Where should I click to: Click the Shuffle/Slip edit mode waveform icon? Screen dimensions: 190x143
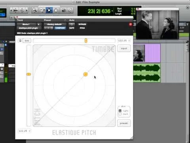[16, 10]
